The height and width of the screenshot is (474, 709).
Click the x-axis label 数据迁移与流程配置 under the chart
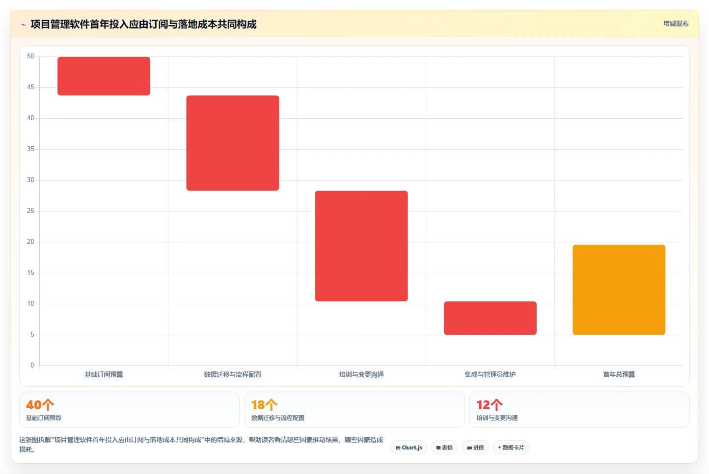coord(233,374)
